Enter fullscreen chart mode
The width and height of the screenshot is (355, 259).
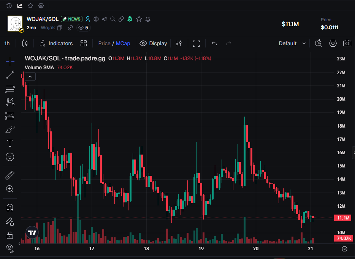[x=196, y=43]
